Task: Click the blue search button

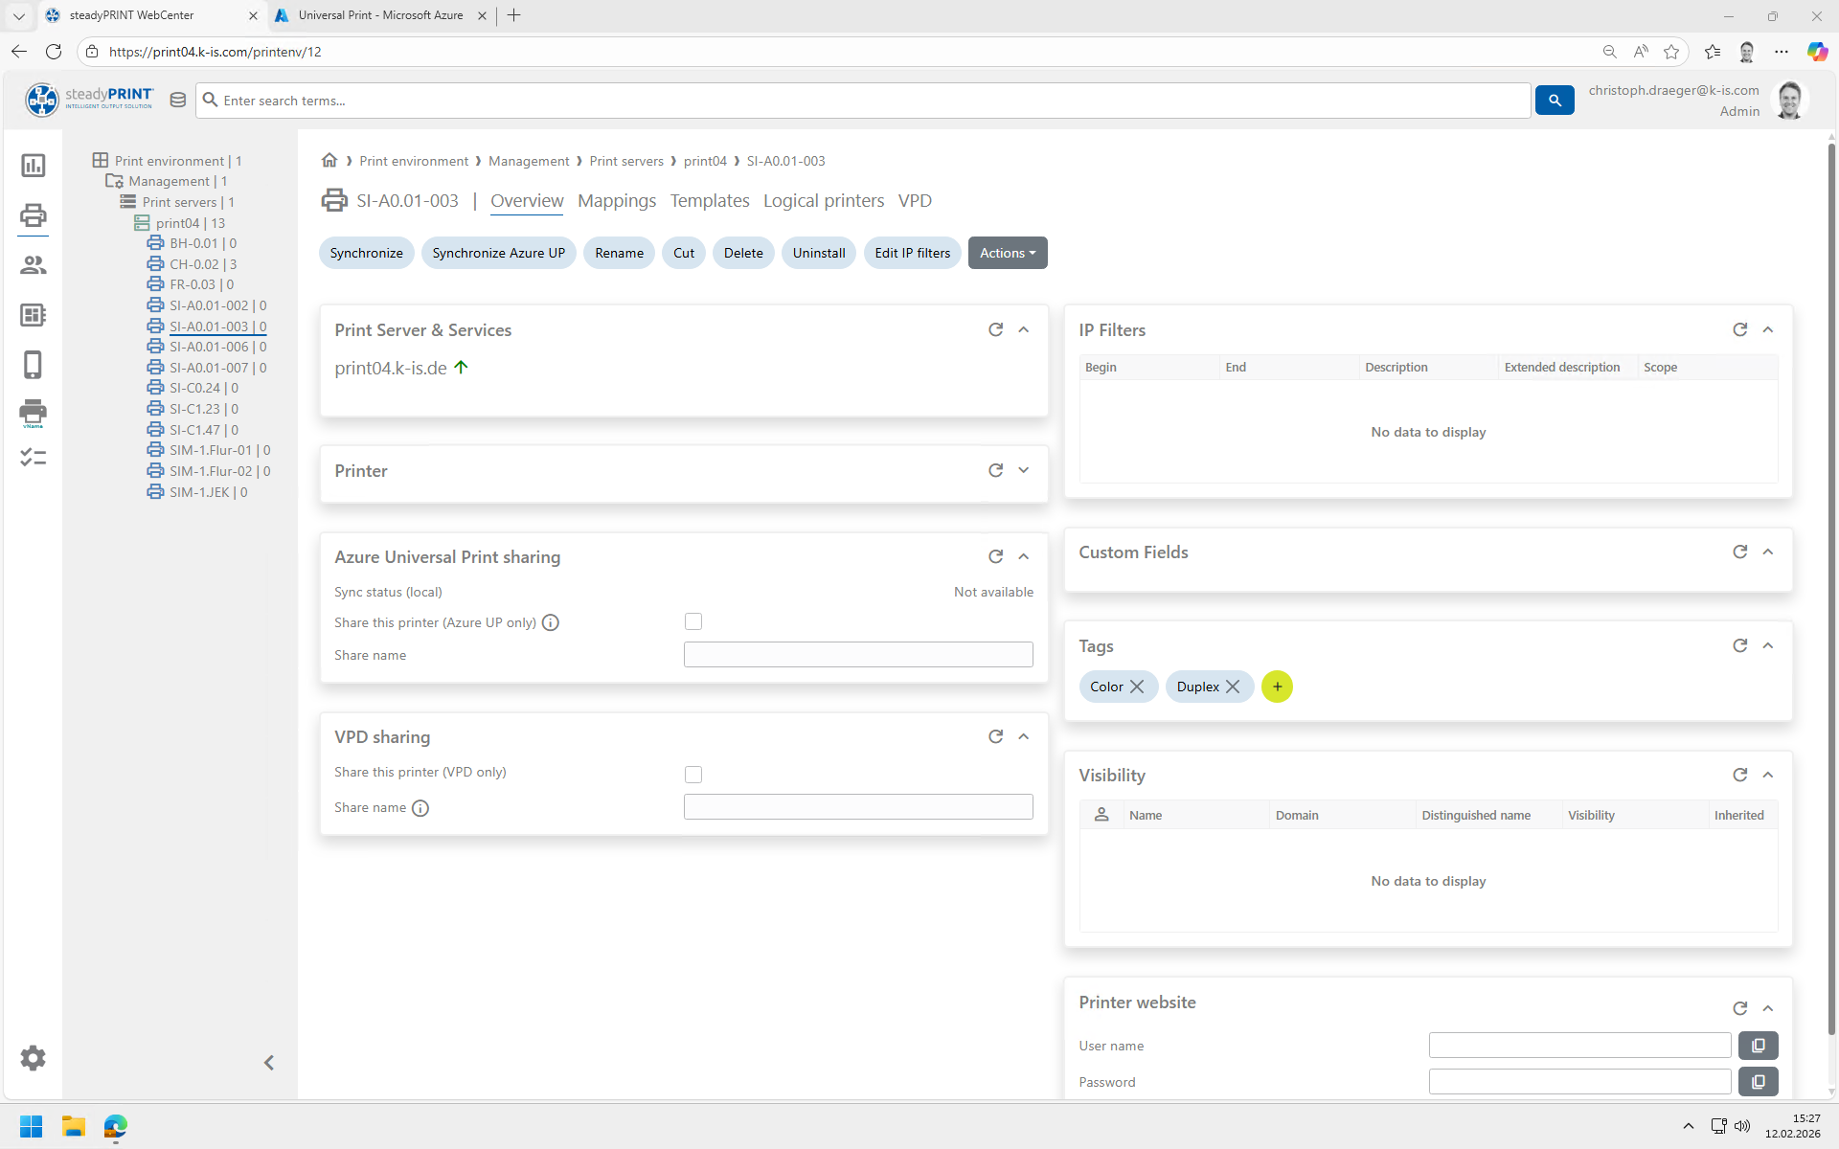Action: tap(1554, 101)
